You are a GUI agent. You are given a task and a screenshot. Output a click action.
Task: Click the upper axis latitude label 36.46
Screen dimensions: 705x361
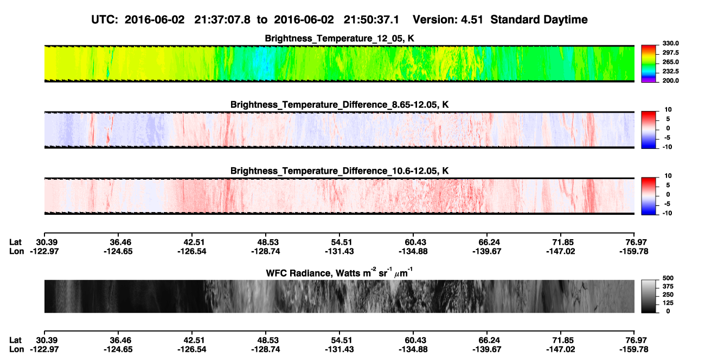[118, 242]
